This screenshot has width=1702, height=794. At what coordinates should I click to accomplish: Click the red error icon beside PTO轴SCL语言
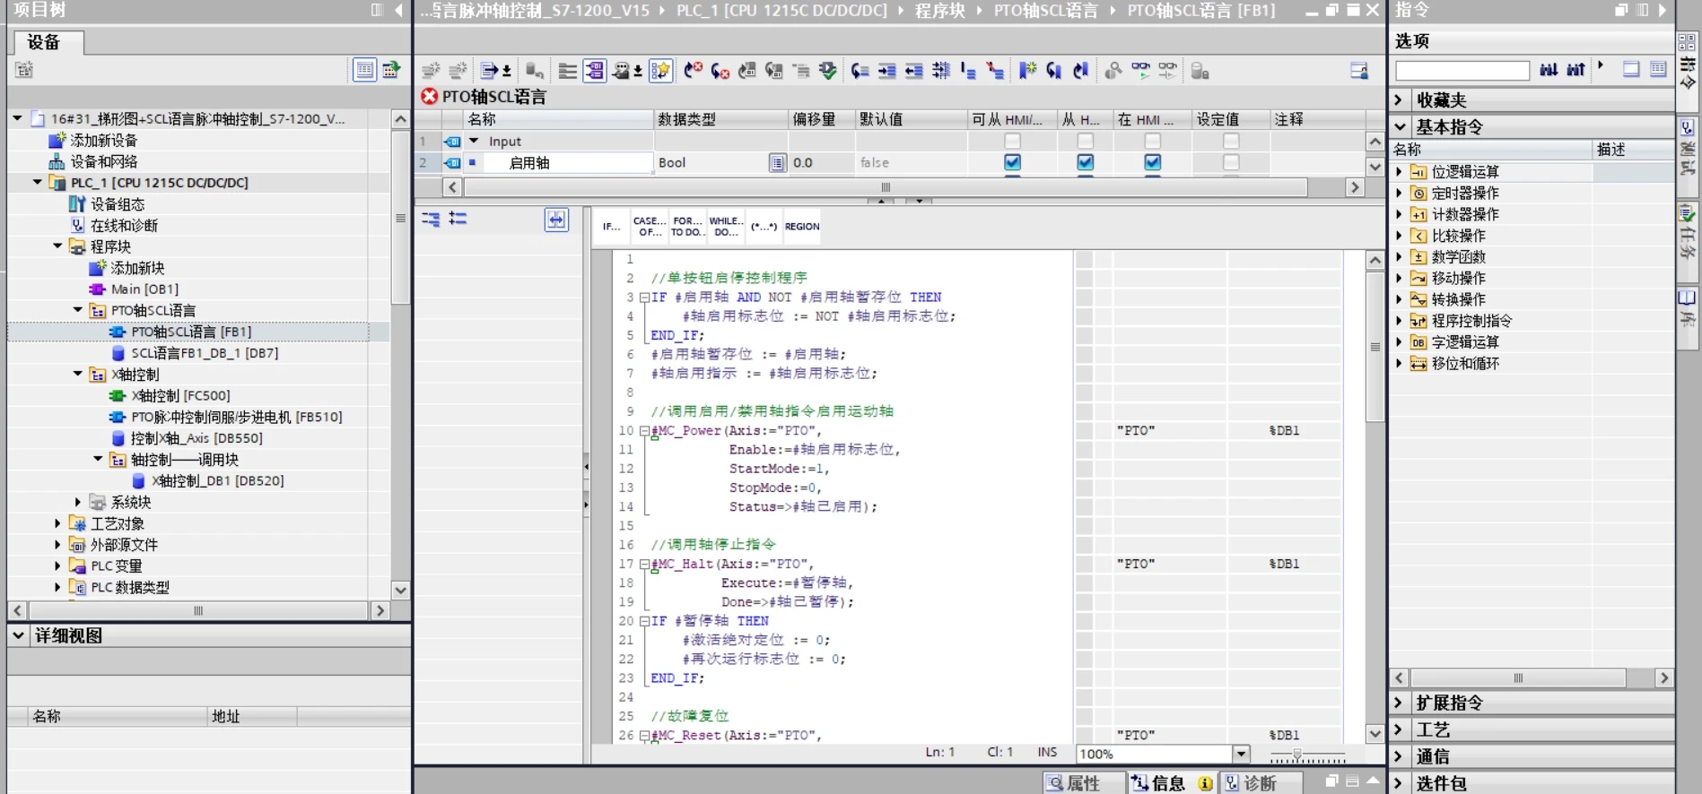[x=429, y=96]
